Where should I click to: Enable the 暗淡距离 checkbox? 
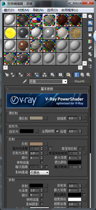(46, 167)
